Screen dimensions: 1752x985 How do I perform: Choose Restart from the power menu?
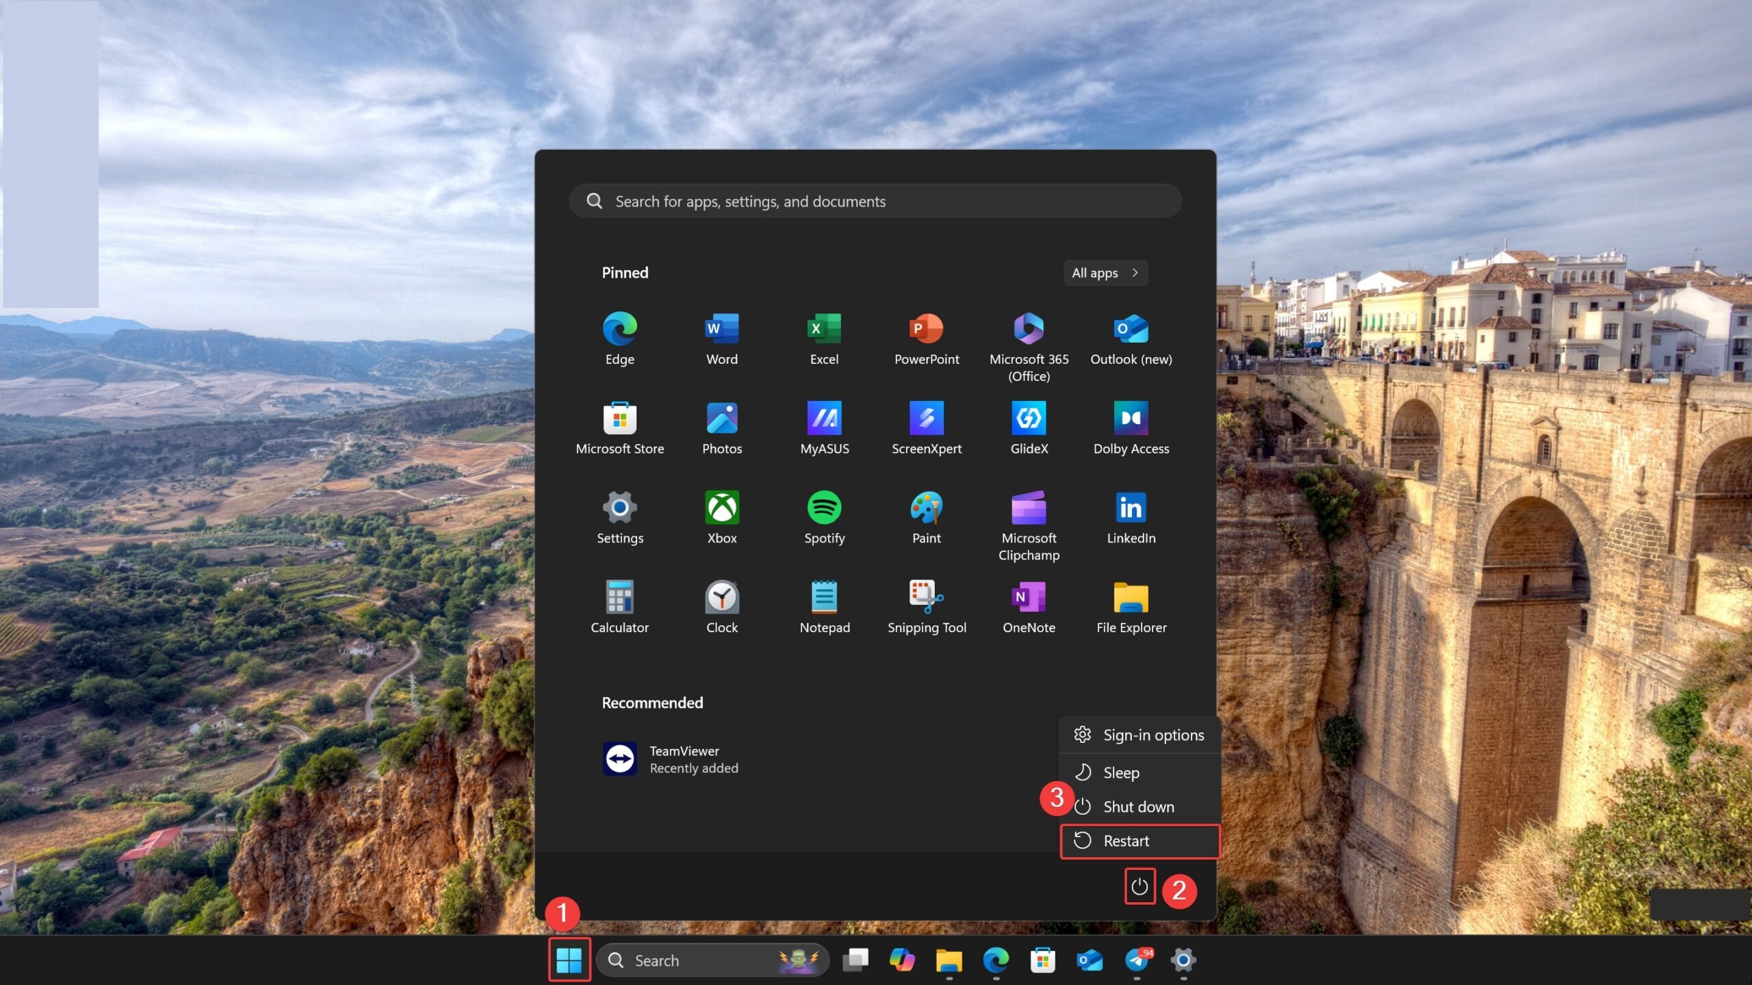1140,841
